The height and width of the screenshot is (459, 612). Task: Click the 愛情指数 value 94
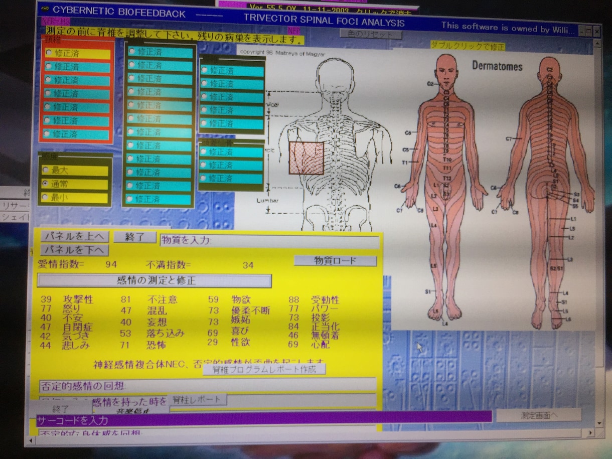pos(111,264)
